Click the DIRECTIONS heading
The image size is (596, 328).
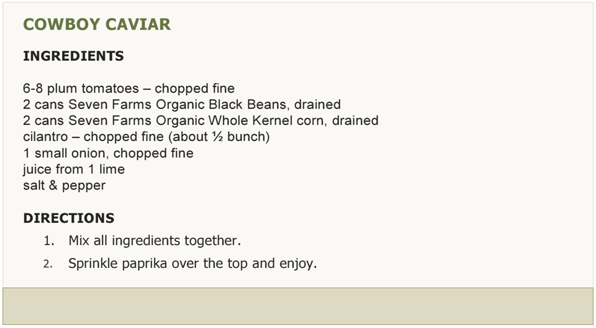(69, 218)
